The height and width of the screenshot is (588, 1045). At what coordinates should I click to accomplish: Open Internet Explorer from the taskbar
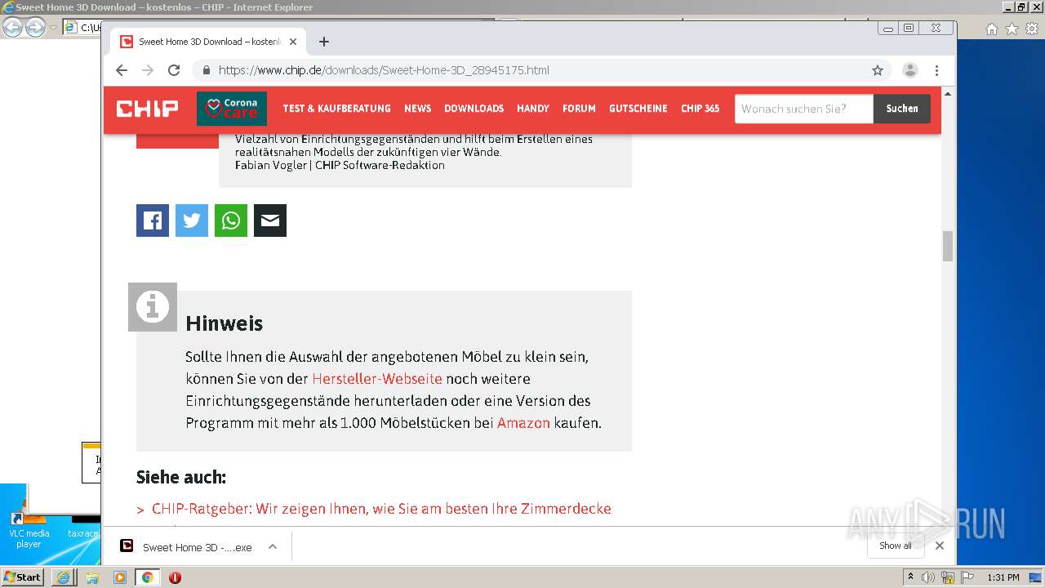(x=64, y=577)
